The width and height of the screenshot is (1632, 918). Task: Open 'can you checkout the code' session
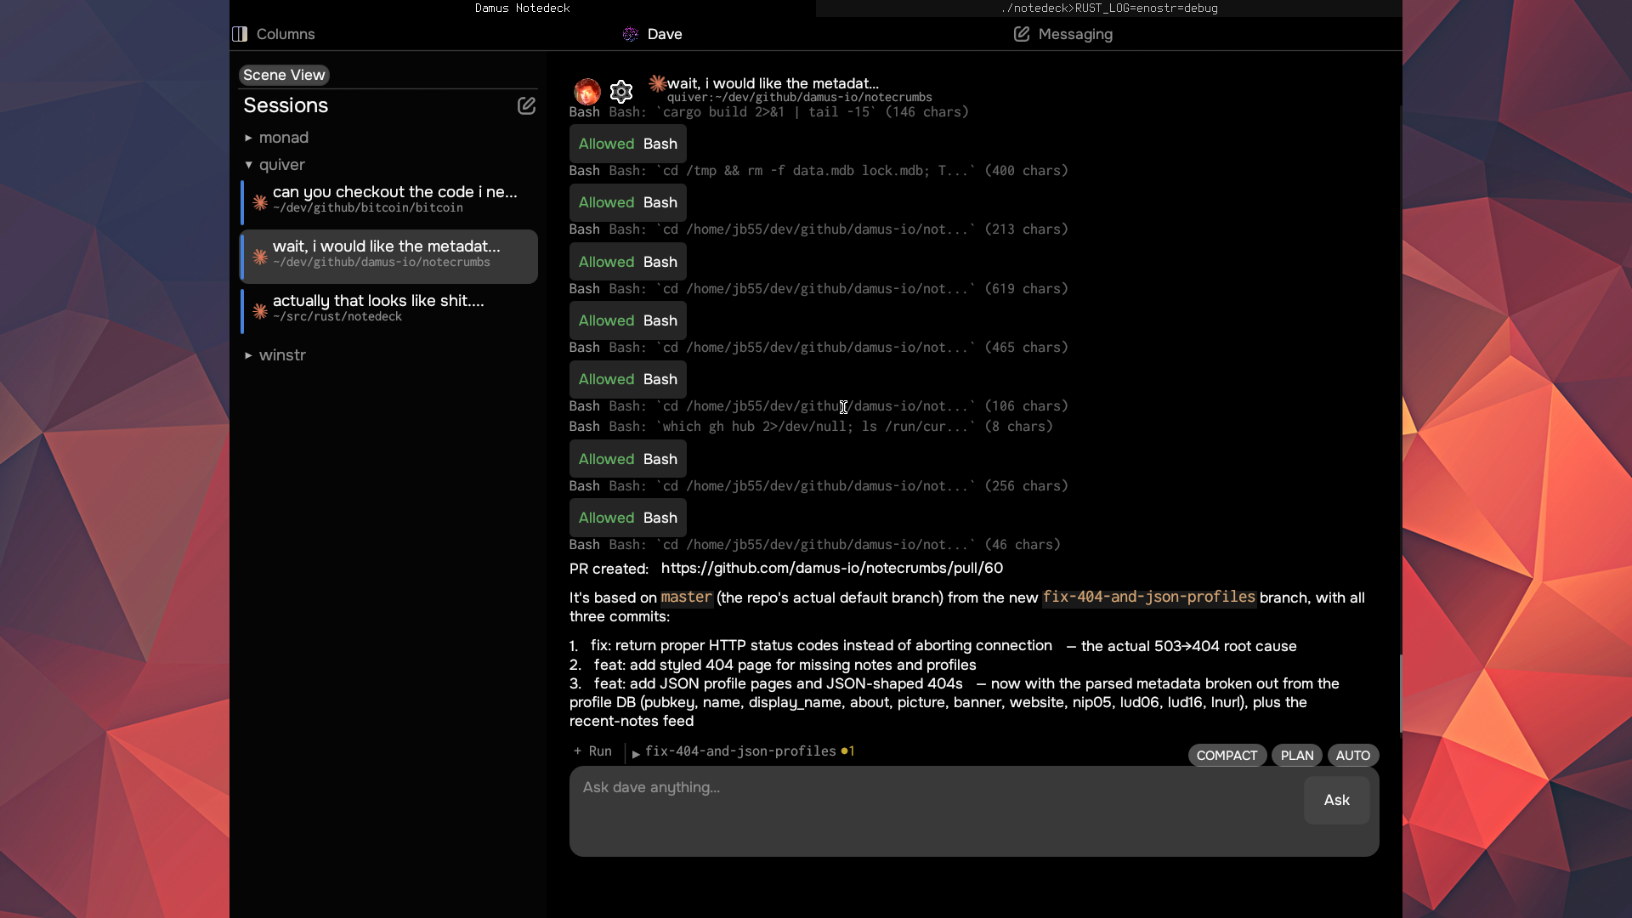[x=389, y=202]
